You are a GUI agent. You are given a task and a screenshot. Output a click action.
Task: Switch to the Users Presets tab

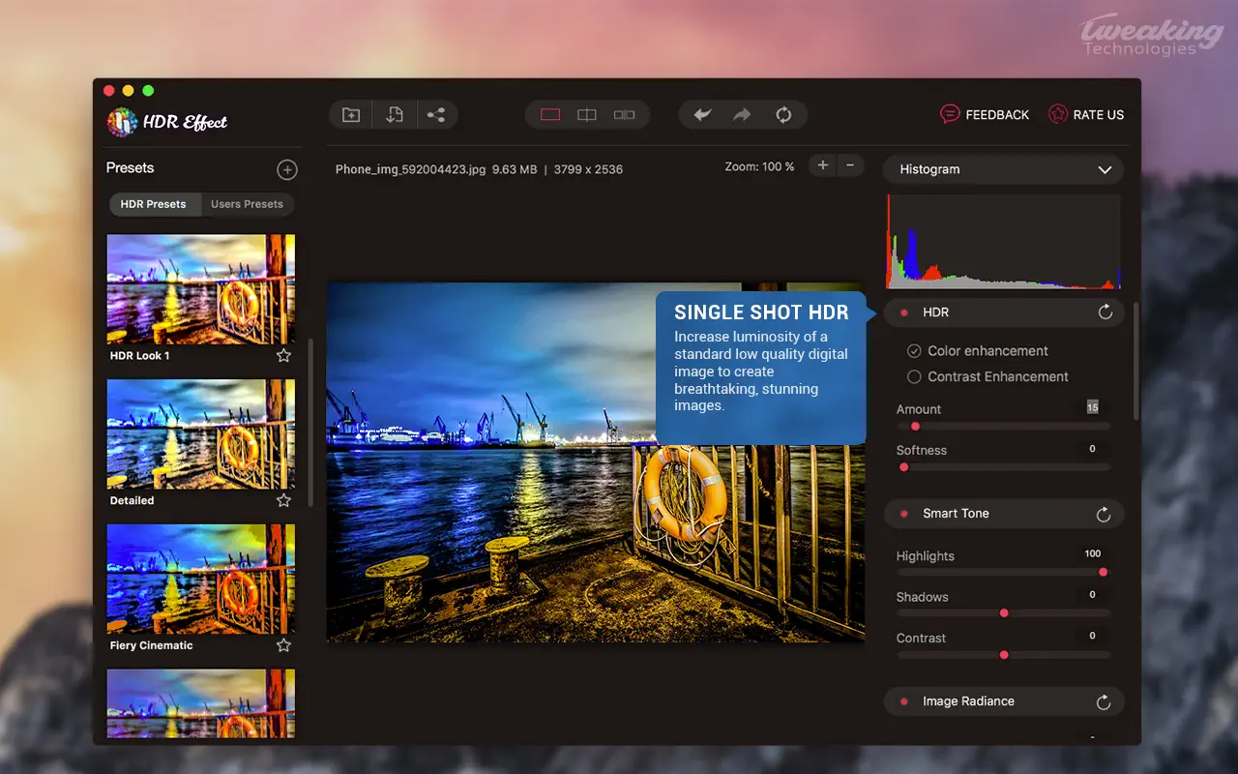[x=247, y=204]
